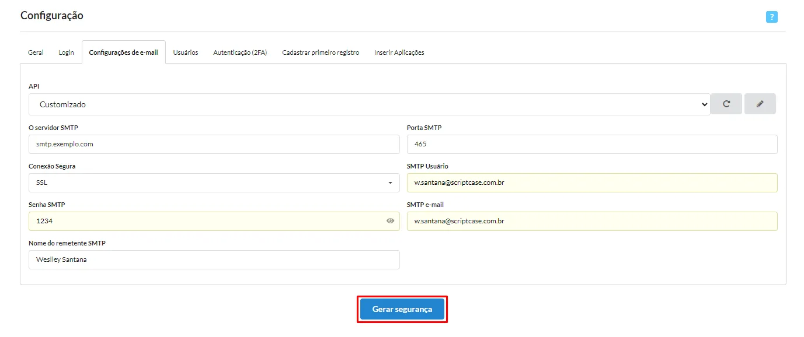Select the SMTP e-mail input field
This screenshot has height=337, width=804.
point(592,221)
